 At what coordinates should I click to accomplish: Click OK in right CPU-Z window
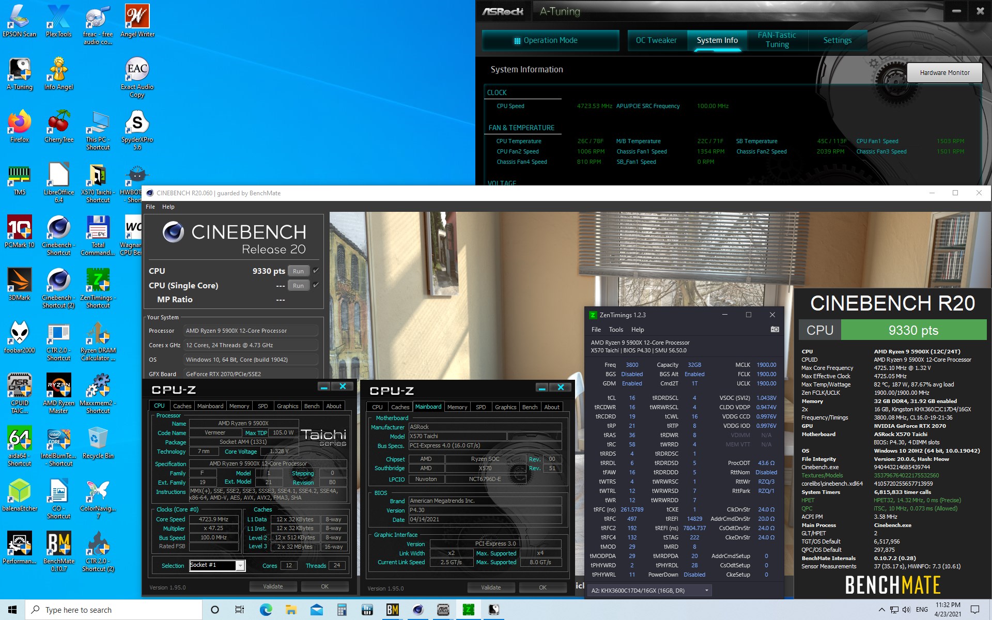pyautogui.click(x=542, y=587)
